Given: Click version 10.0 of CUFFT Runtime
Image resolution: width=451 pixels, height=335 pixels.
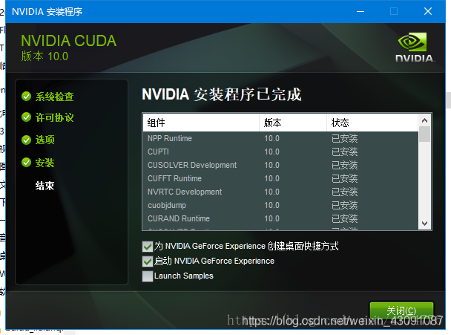Looking at the screenshot, I should pos(271,178).
